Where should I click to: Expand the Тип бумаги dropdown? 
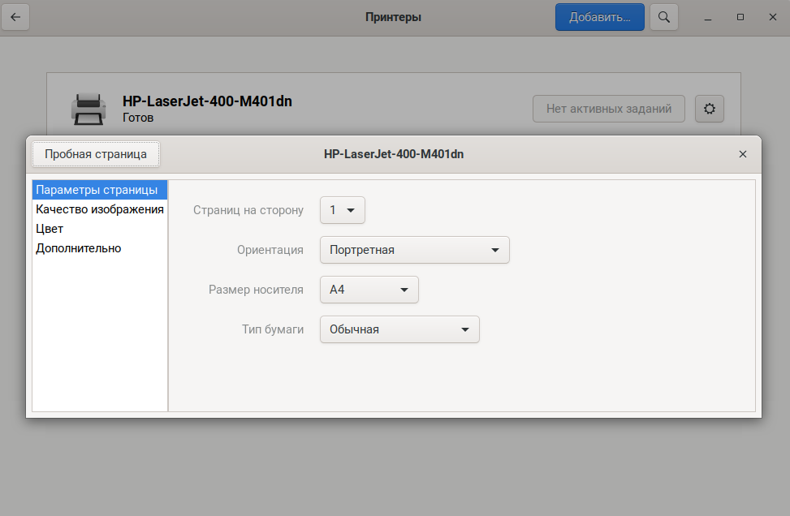(399, 329)
